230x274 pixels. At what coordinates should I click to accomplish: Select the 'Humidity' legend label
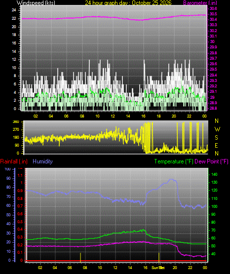[x=42, y=161]
